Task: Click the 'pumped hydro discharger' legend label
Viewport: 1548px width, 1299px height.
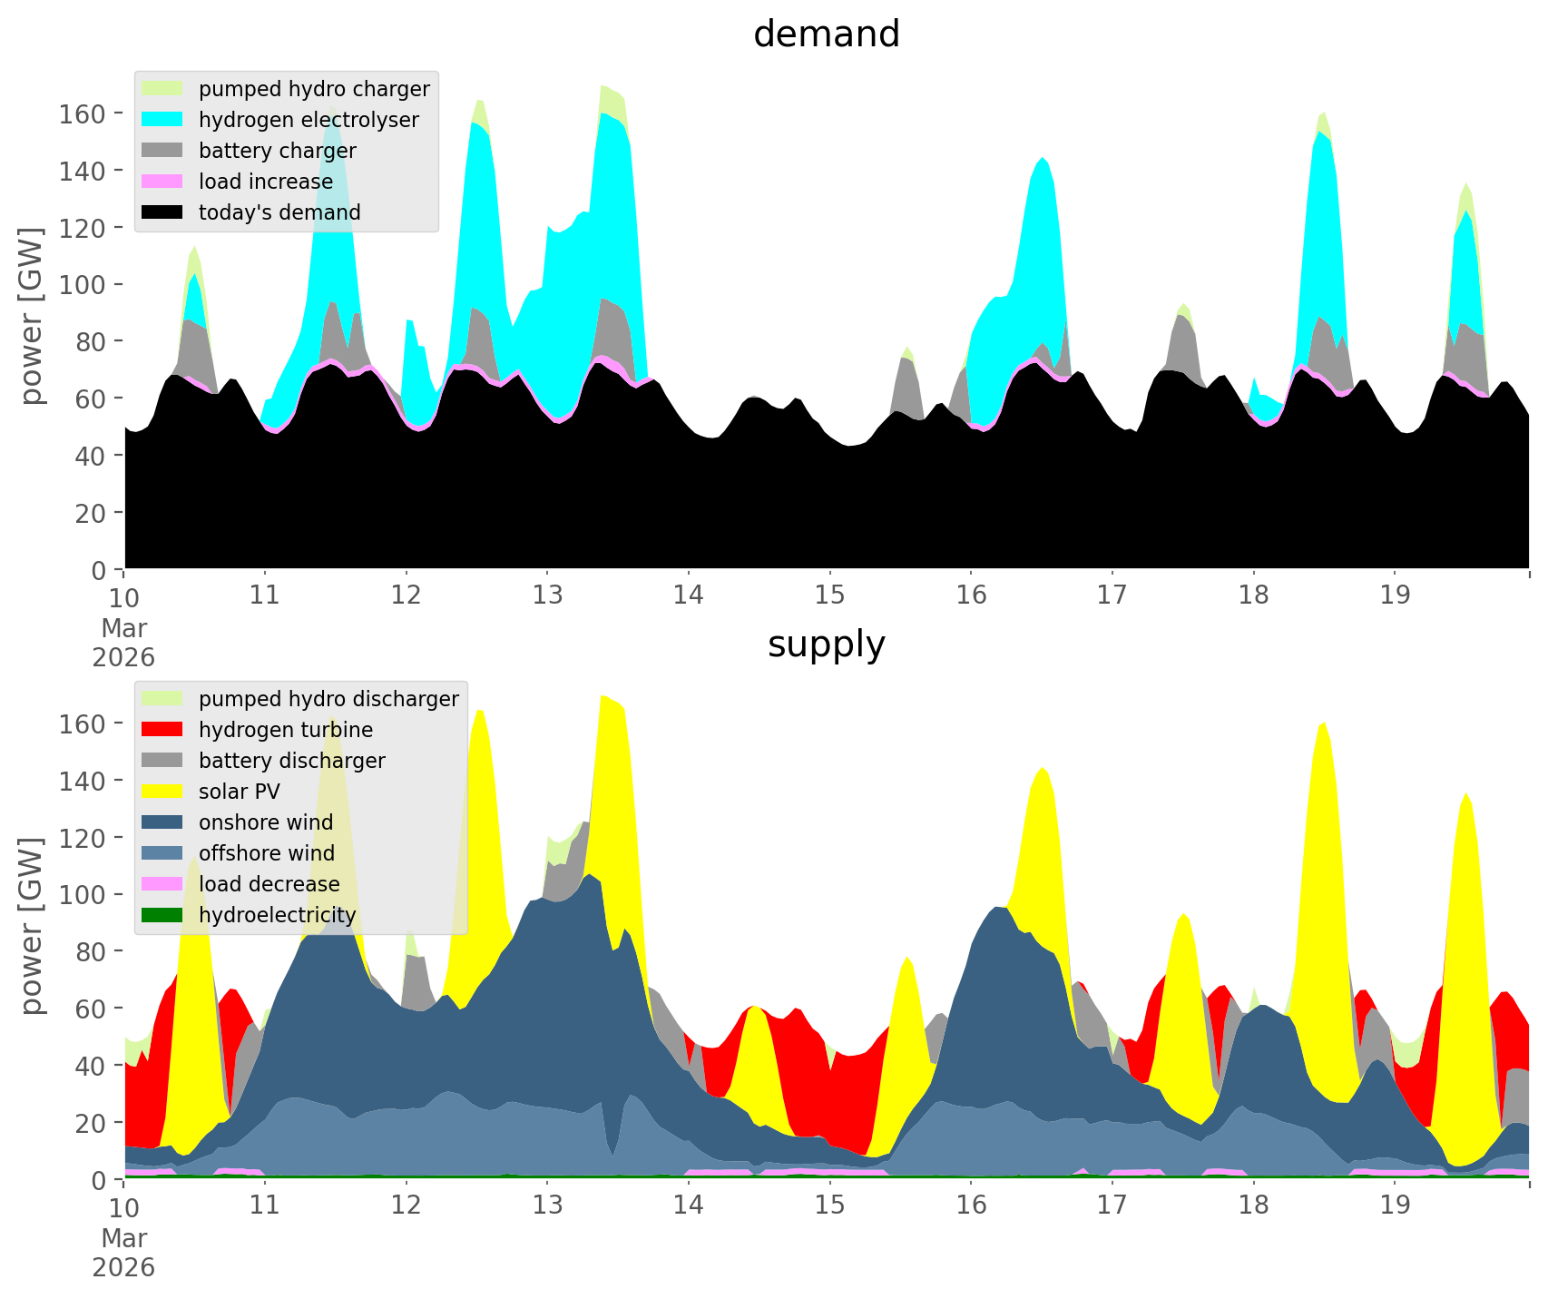Action: point(328,699)
